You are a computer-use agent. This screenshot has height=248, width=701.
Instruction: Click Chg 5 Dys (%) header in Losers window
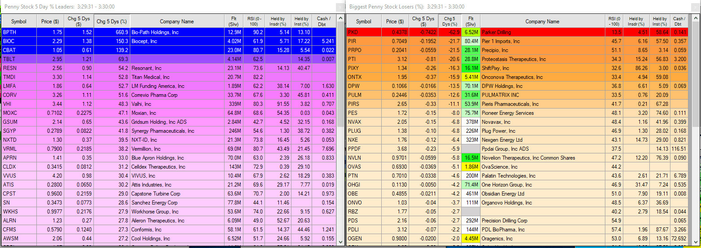[x=450, y=21]
